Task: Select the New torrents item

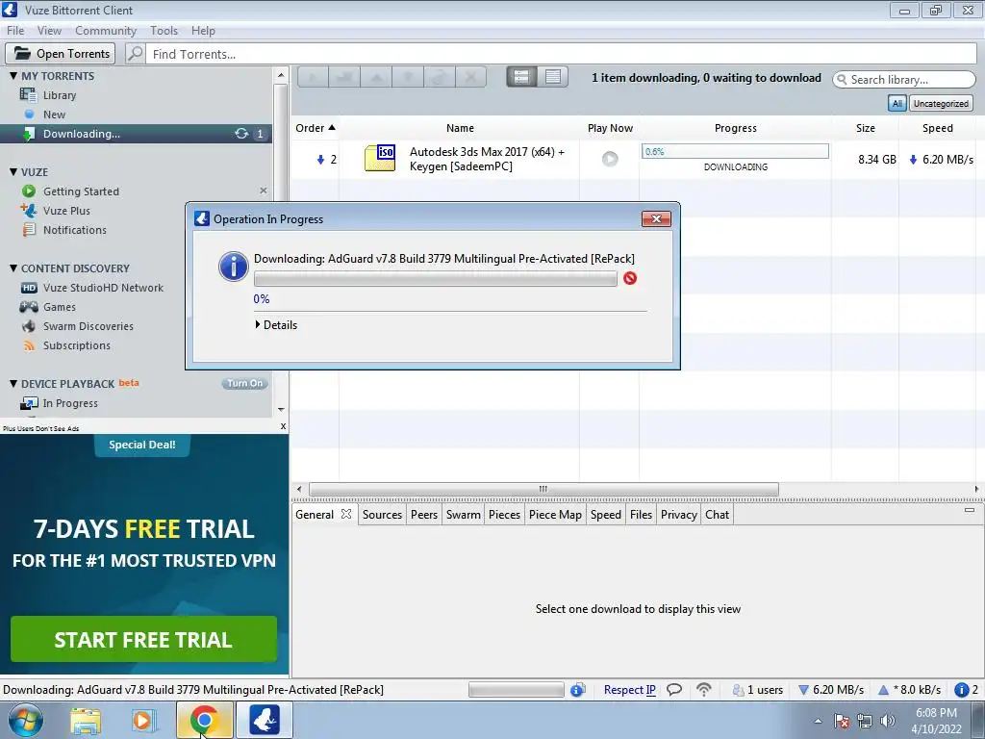Action: click(54, 115)
